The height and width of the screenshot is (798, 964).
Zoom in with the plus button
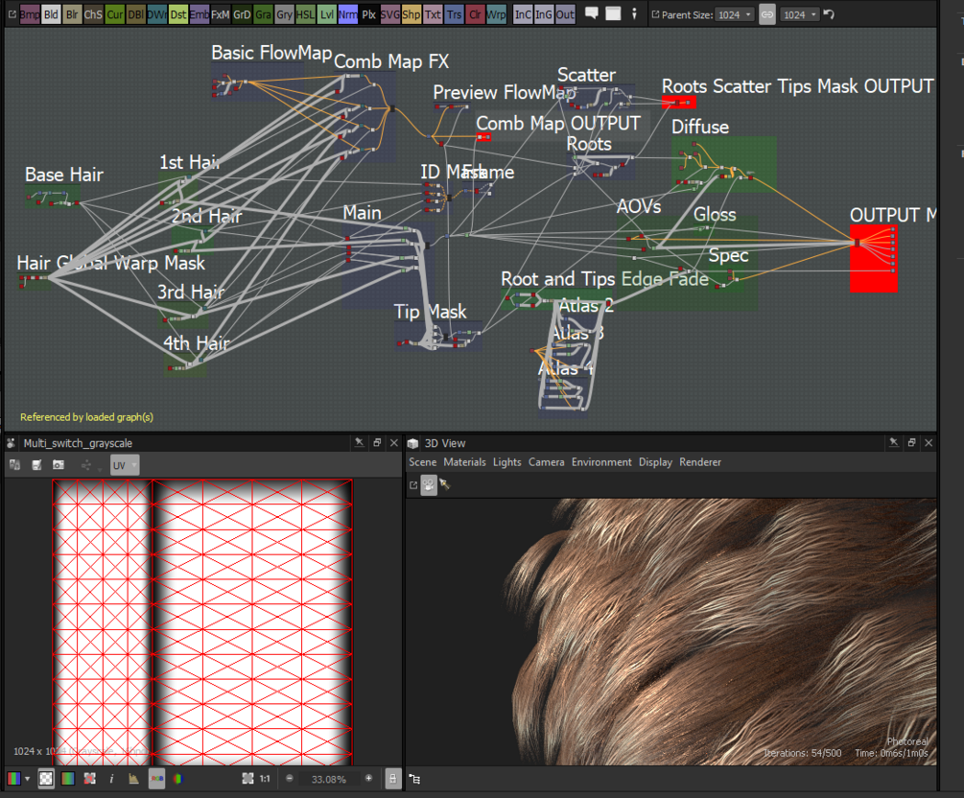click(x=369, y=778)
